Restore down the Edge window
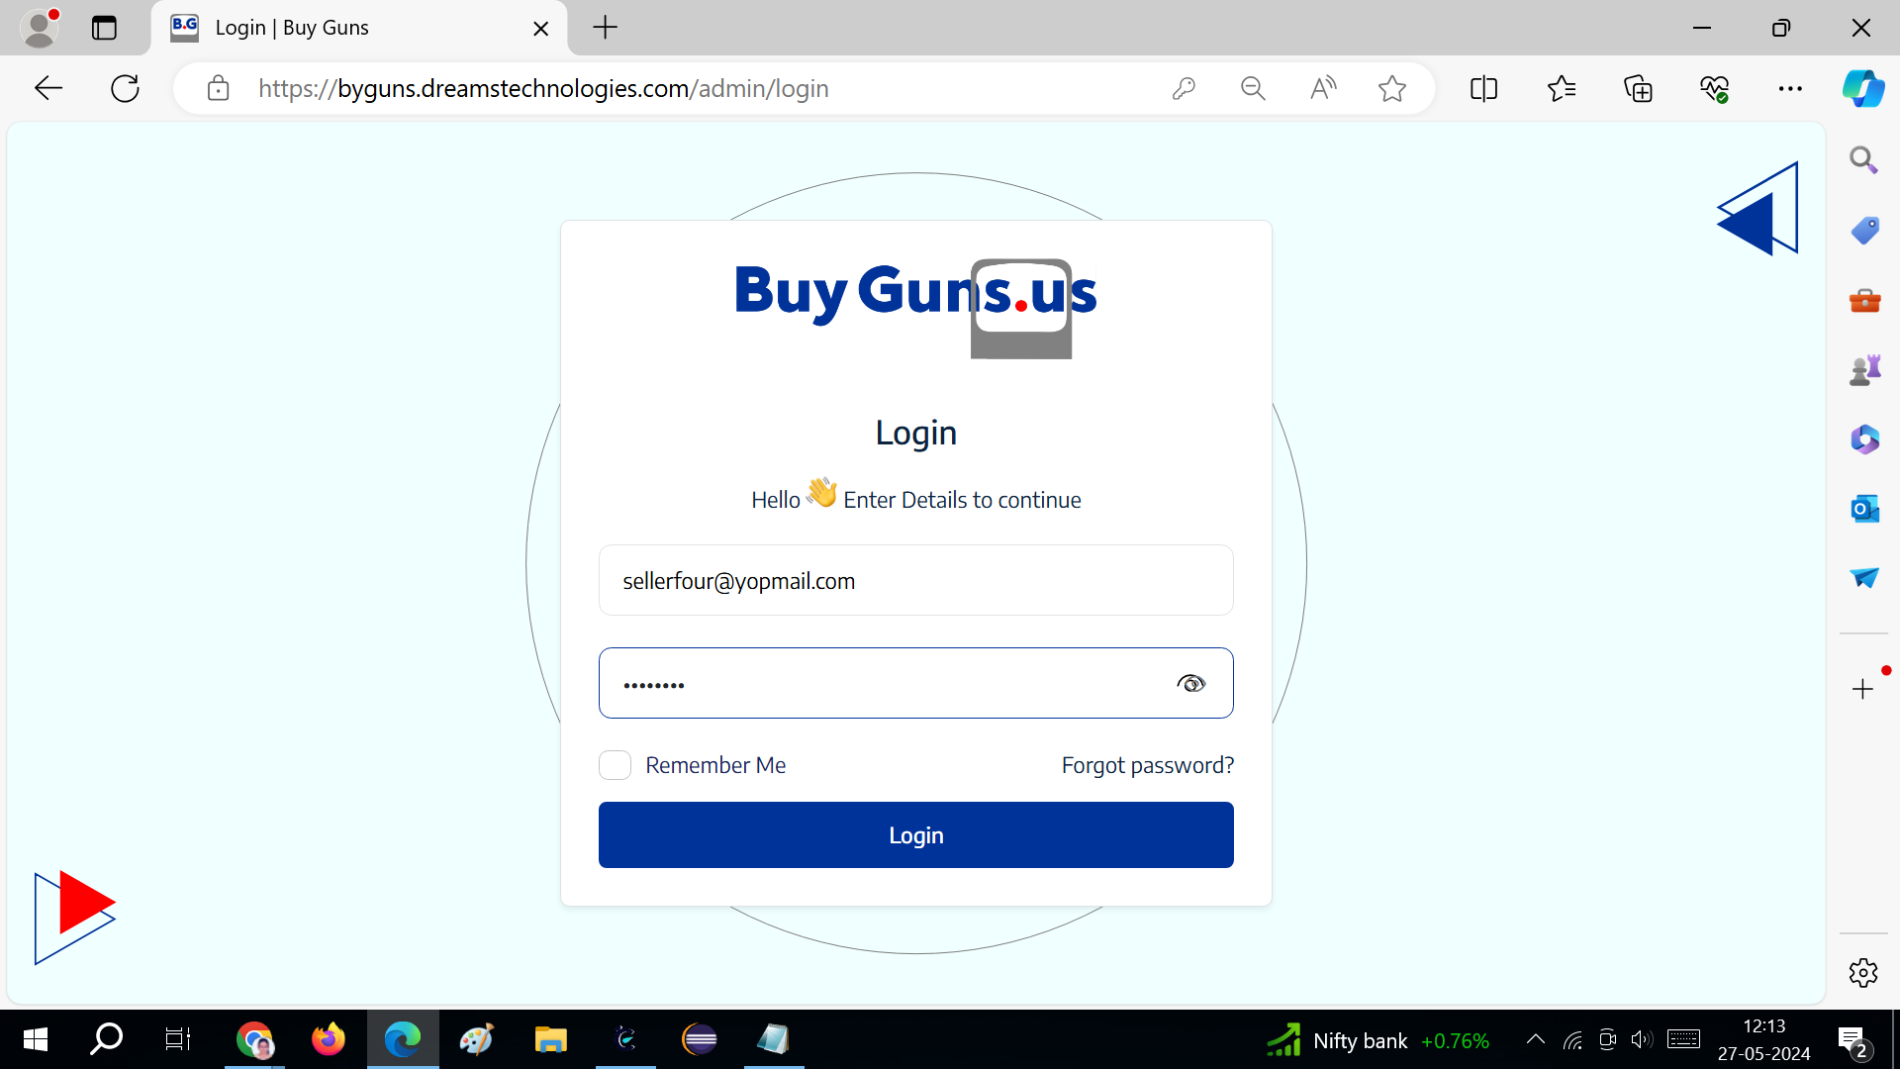Image resolution: width=1900 pixels, height=1069 pixels. click(x=1781, y=28)
